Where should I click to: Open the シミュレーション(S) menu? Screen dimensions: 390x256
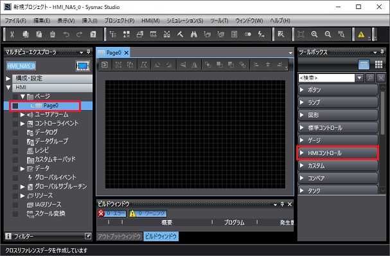pyautogui.click(x=185, y=21)
